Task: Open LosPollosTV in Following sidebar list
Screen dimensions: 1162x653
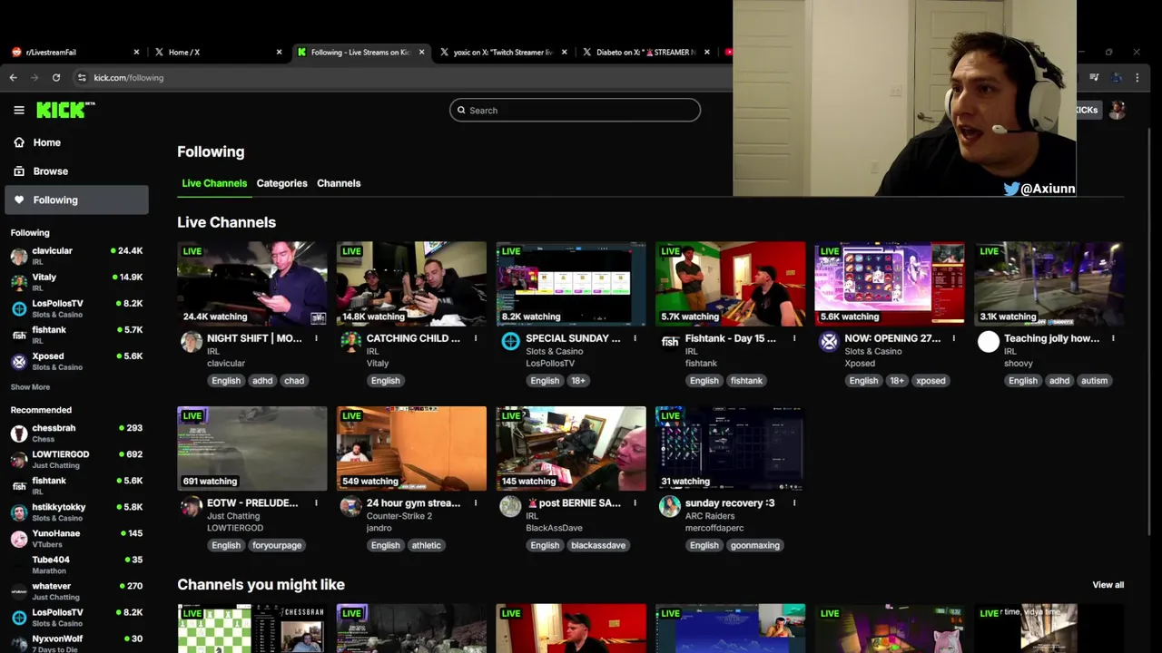Action: (76, 308)
